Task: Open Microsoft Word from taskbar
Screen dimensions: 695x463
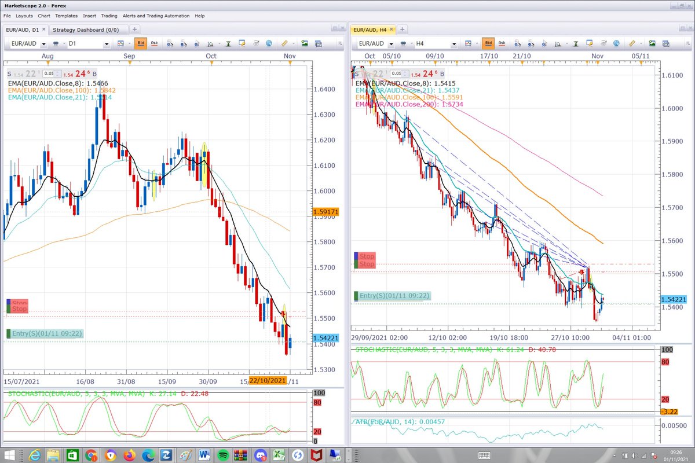Action: pos(204,455)
